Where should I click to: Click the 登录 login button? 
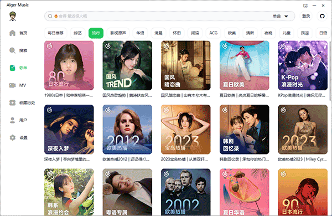[306, 16]
